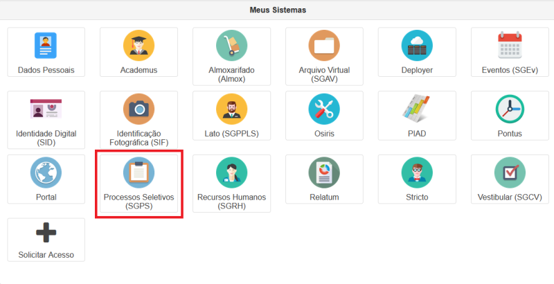
Task: Click the Meus Sistemas panel header
Action: [x=277, y=10]
